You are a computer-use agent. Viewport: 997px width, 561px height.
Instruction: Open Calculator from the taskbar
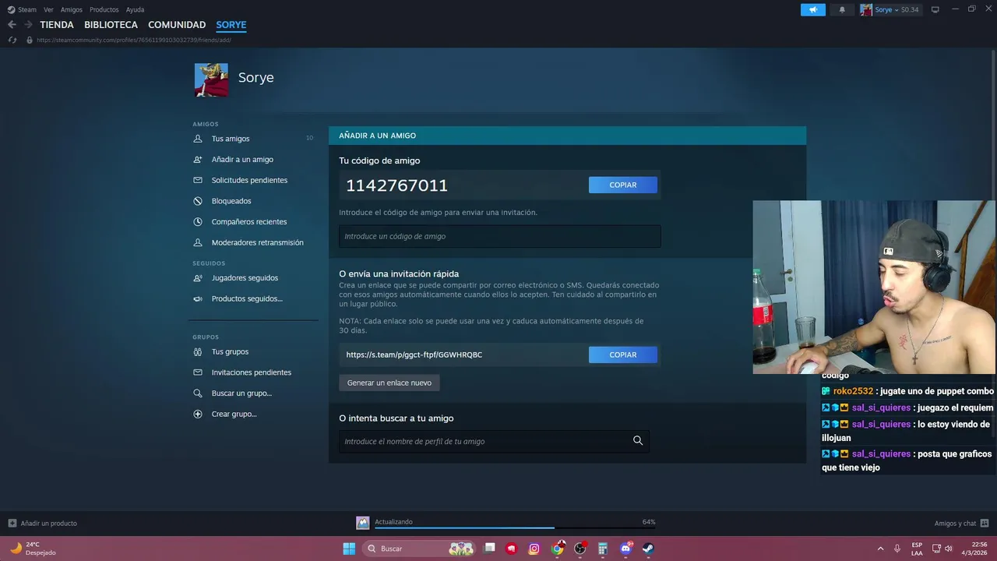tap(602, 549)
